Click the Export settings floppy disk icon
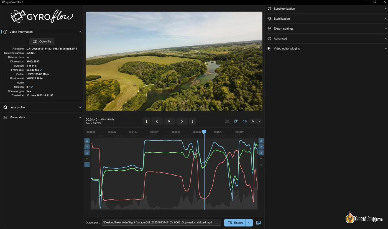The width and height of the screenshot is (388, 229). pyautogui.click(x=269, y=28)
